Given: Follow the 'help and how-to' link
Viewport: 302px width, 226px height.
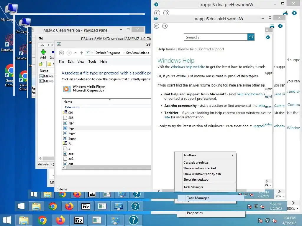Looking at the screenshot, I should pyautogui.click(x=250, y=94).
